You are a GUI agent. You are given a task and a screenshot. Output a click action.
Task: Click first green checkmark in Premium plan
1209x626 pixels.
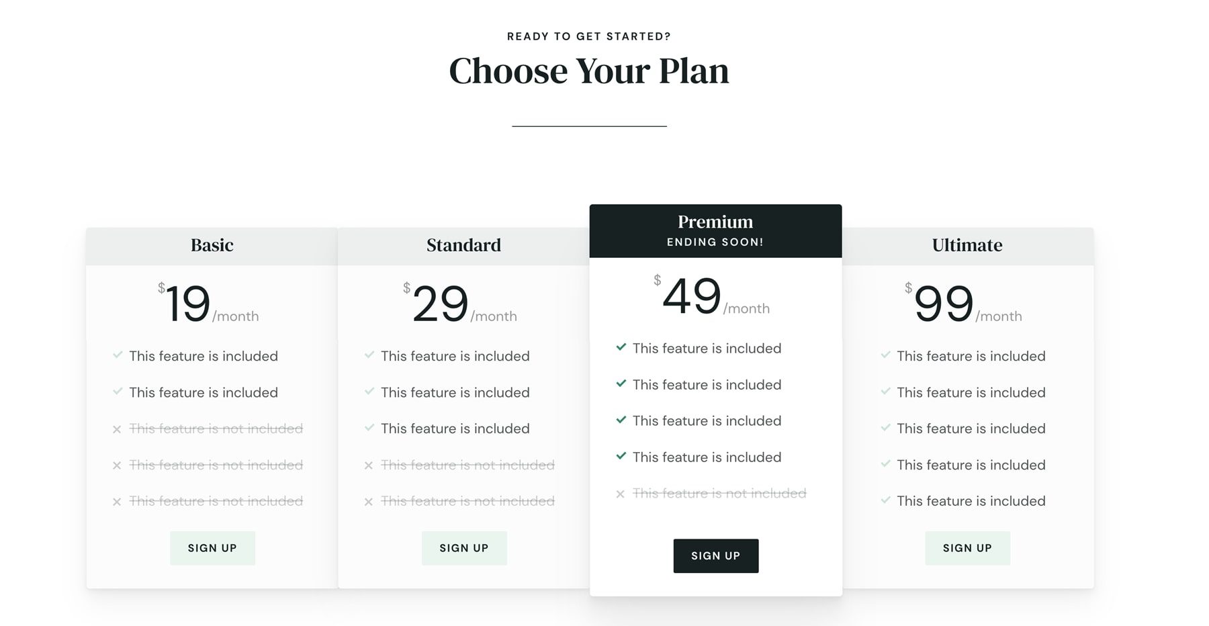point(621,347)
